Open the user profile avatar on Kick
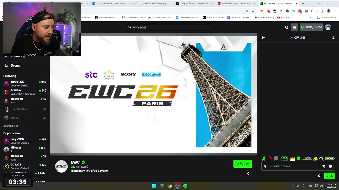Viewport: 339px width, 190px height. tap(328, 27)
